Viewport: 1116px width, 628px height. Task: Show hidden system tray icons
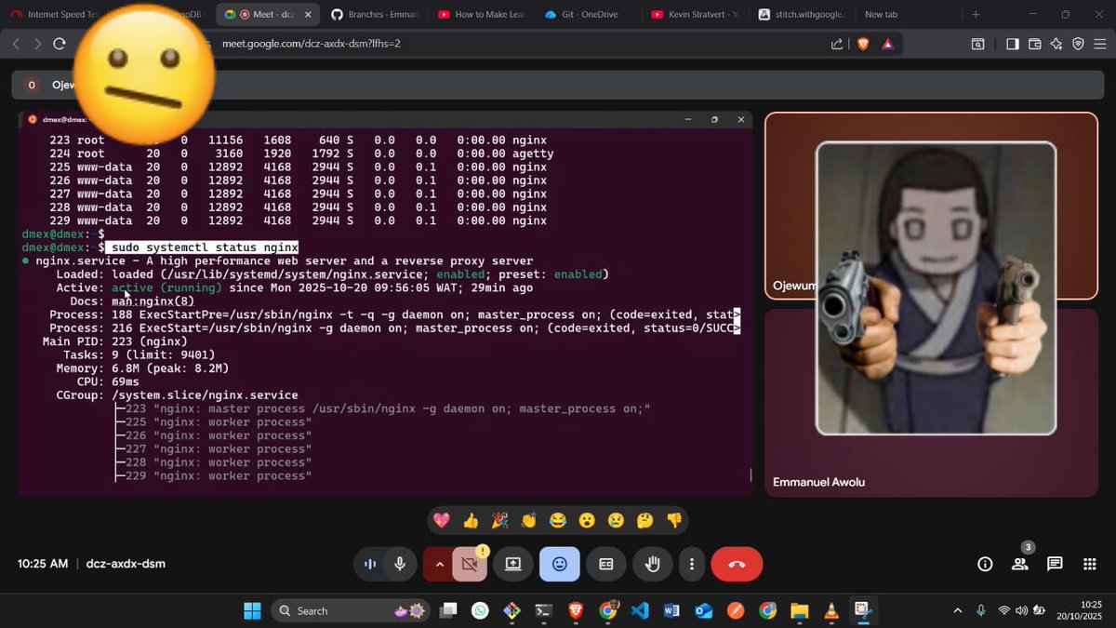(x=958, y=610)
